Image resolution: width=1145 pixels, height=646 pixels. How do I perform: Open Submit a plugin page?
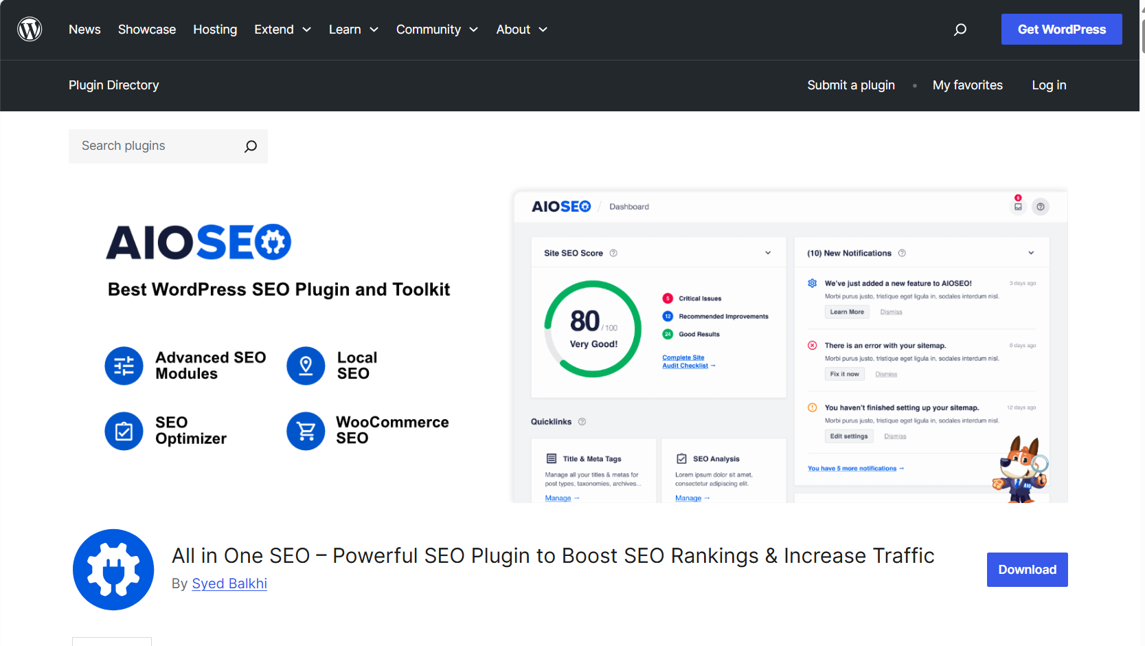point(851,85)
